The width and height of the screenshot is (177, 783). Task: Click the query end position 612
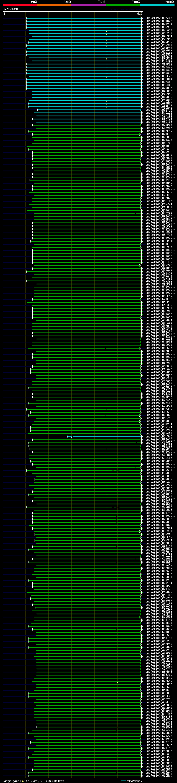(139, 14)
